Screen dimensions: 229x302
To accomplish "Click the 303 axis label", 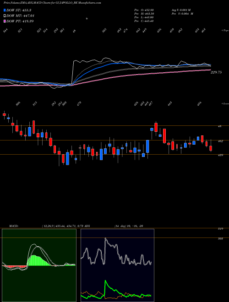I will click(x=221, y=239).
